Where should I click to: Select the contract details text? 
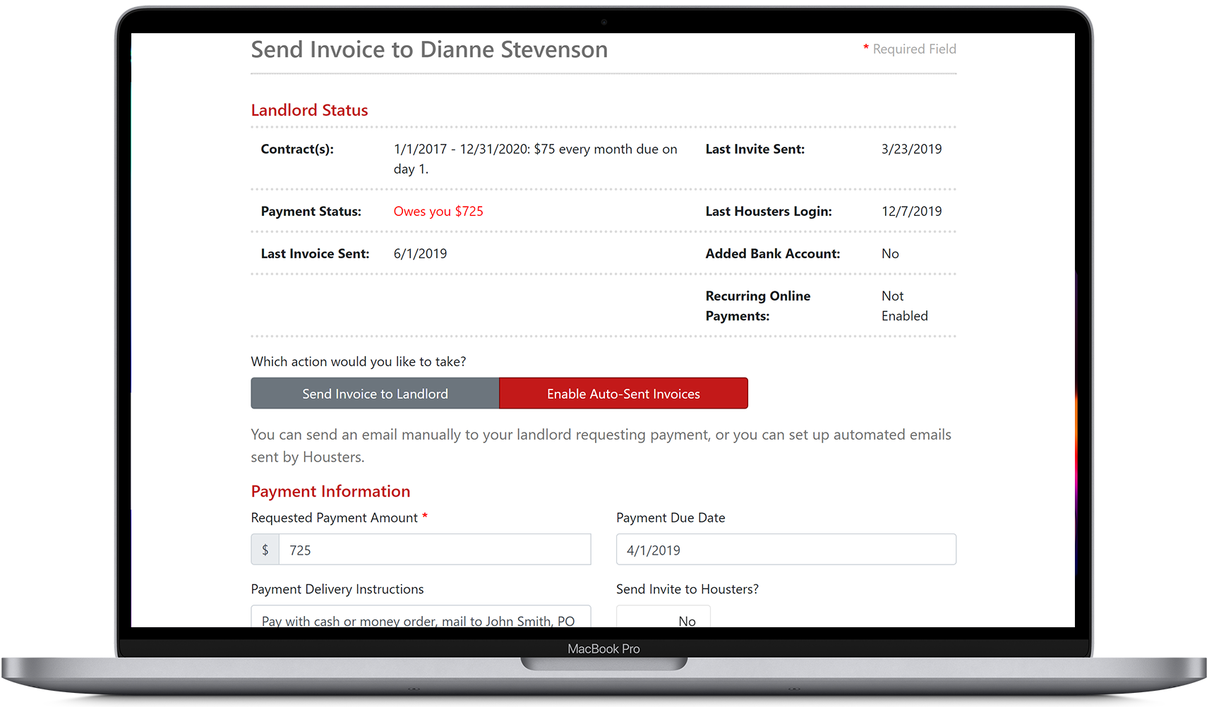pyautogui.click(x=535, y=159)
